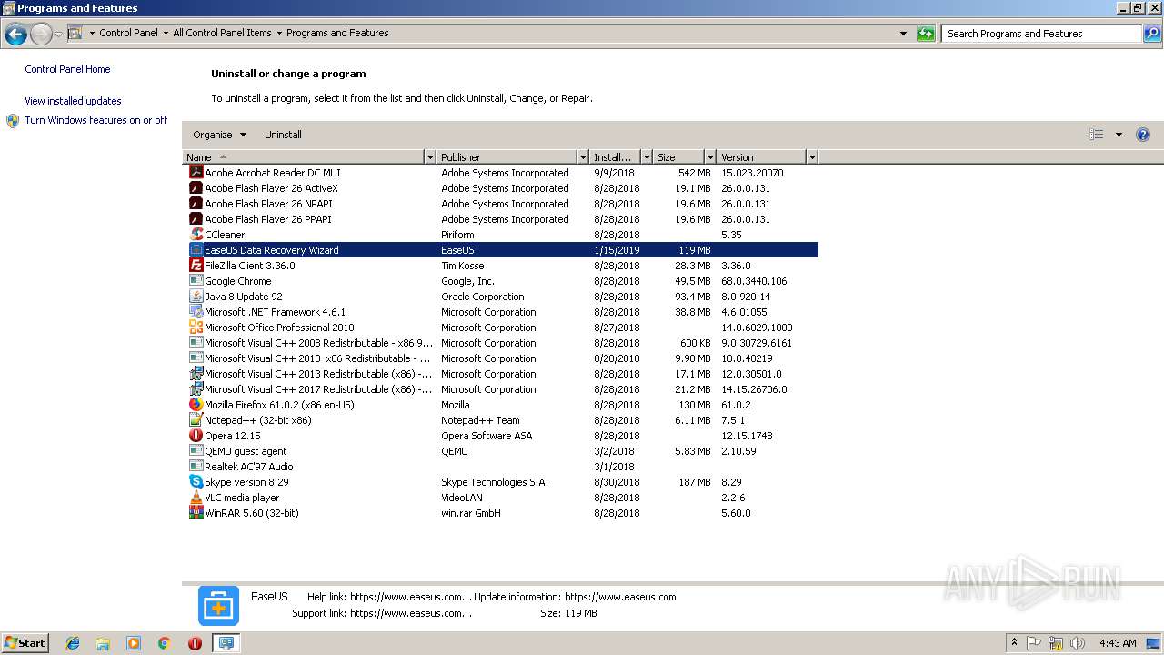Select Microsoft .NET Framework 4.6.1 entry
1164x655 pixels.
pyautogui.click(x=500, y=312)
